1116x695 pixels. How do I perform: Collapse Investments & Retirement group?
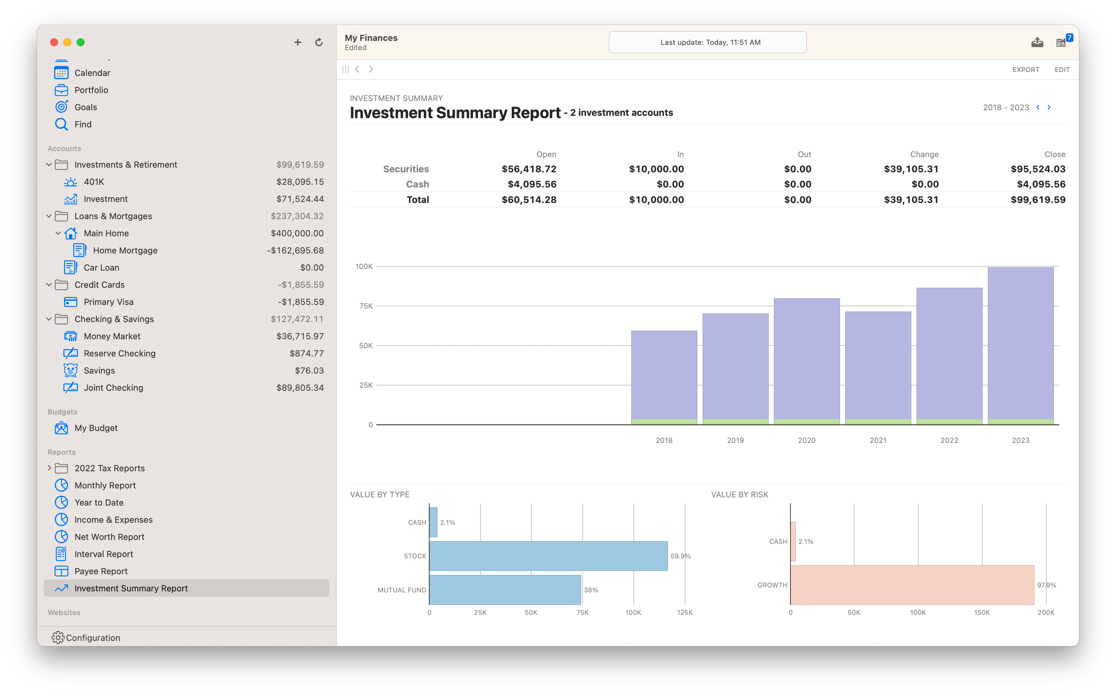[49, 165]
